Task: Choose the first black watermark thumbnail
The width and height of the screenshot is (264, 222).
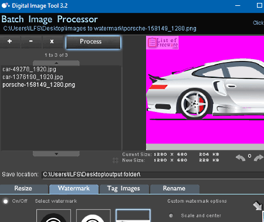Action: tap(53, 216)
